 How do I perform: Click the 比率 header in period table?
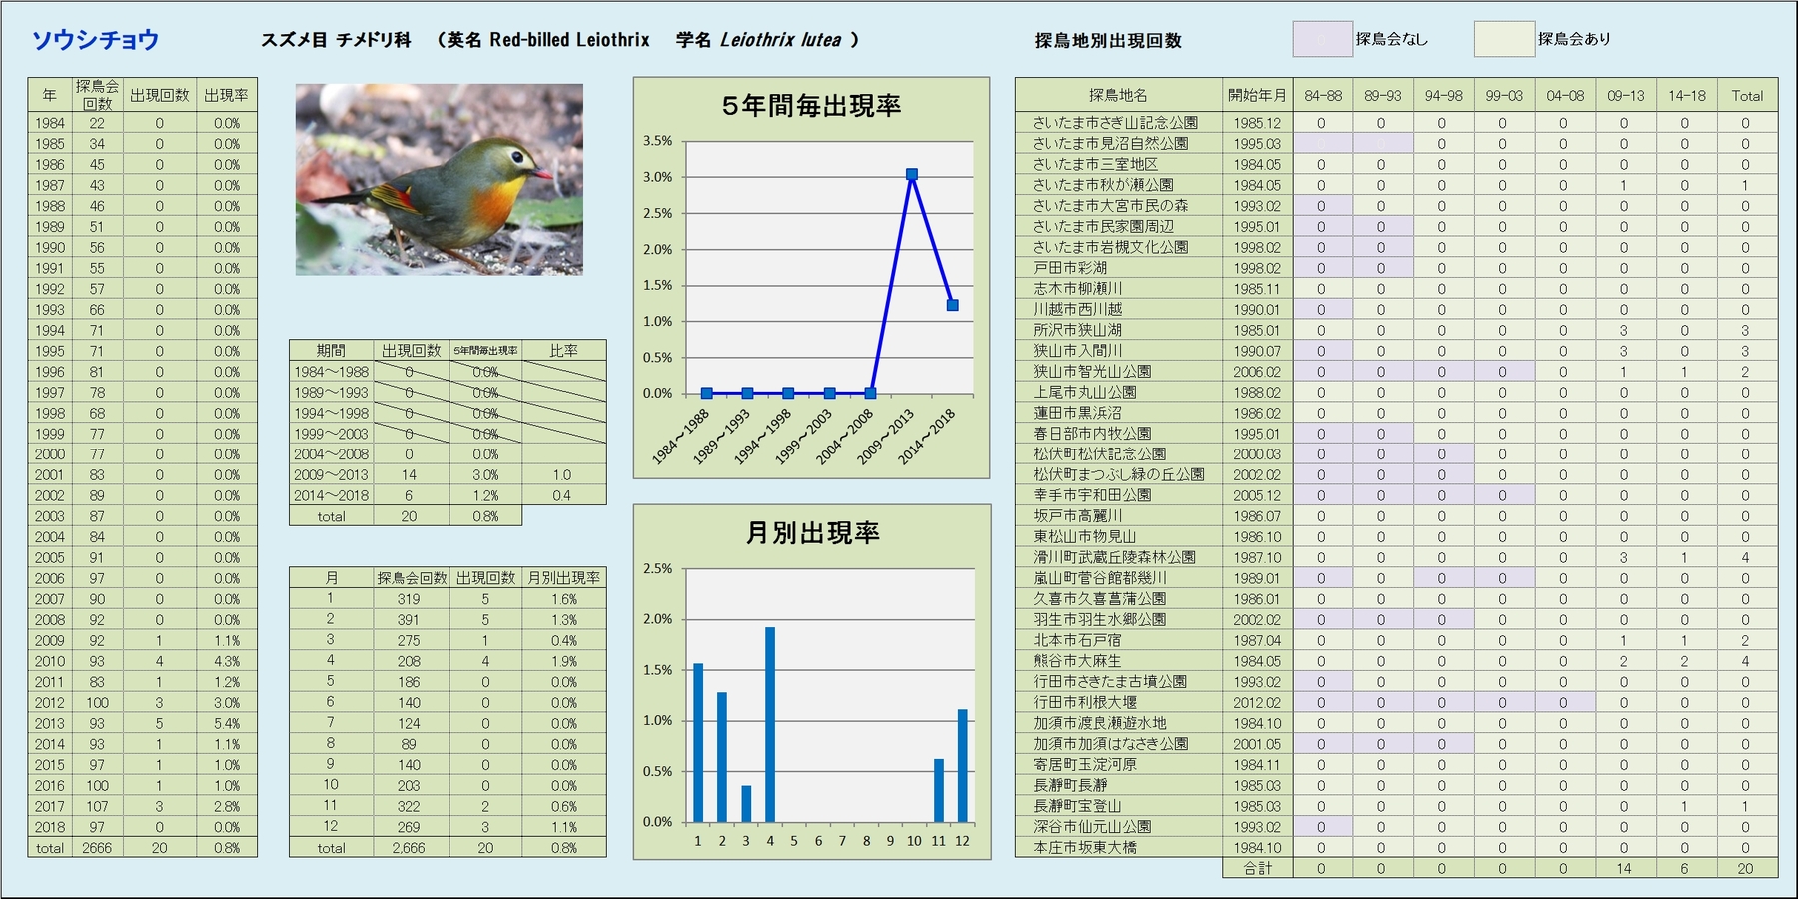563,351
